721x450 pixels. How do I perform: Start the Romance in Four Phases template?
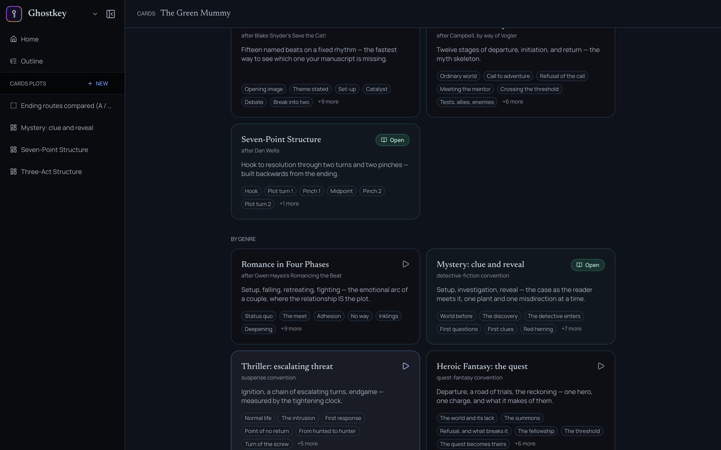pos(406,264)
